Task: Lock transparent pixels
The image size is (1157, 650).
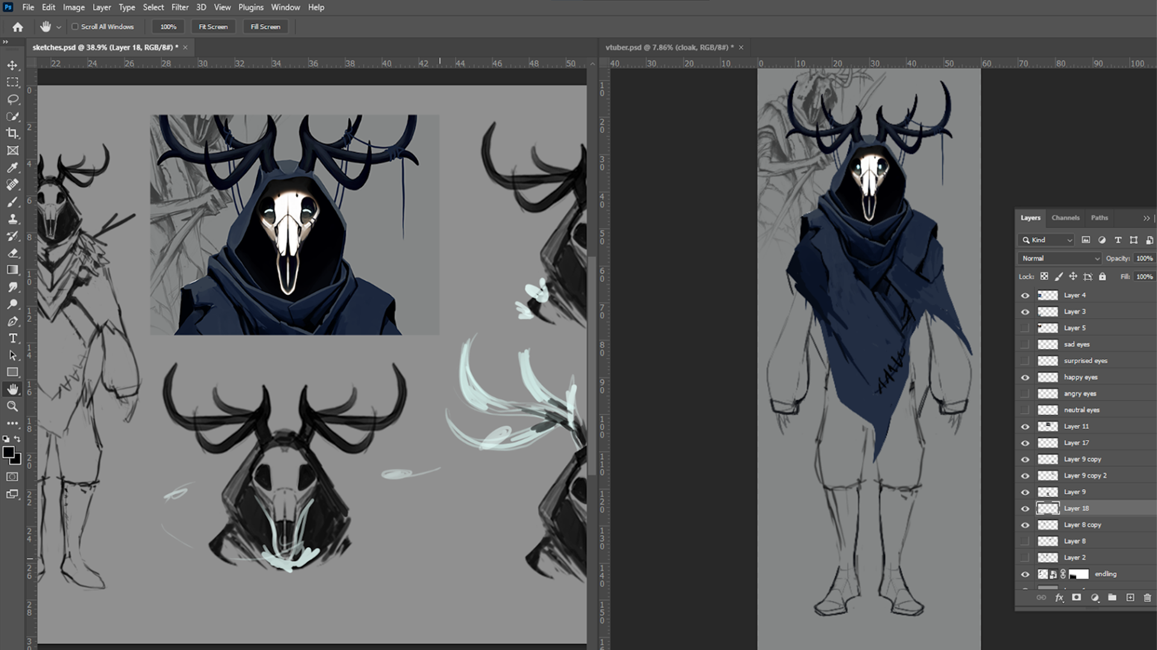Action: click(1044, 276)
